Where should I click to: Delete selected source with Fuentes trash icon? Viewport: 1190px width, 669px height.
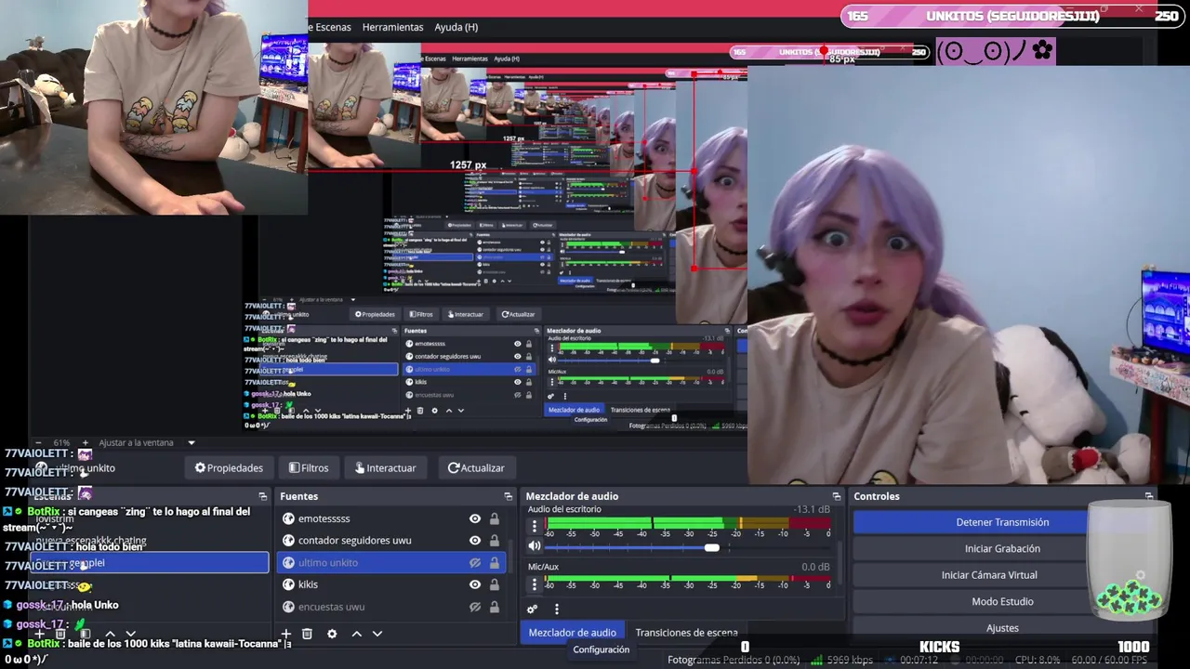307,634
